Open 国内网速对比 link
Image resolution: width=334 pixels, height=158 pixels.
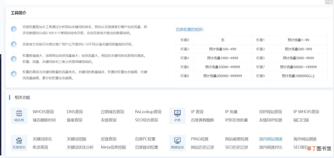(271, 147)
